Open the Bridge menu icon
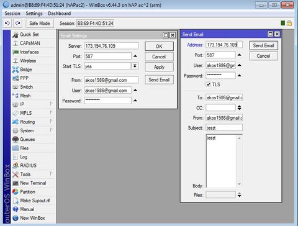Screen dimensions: 298x226 16,70
